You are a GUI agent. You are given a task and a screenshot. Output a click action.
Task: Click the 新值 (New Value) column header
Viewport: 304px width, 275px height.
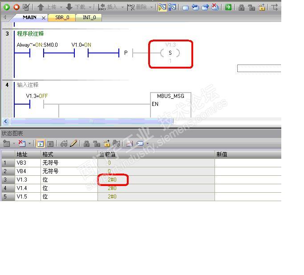click(248, 154)
